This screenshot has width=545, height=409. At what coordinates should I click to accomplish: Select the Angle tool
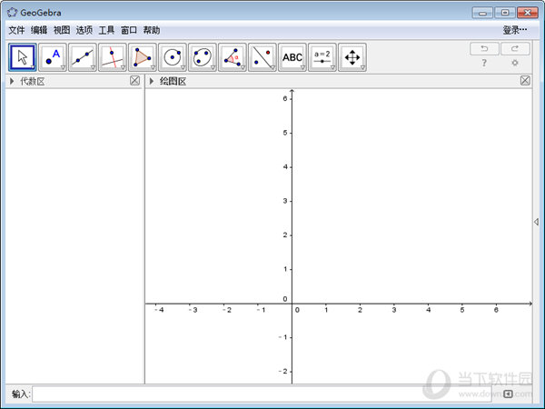click(x=233, y=57)
